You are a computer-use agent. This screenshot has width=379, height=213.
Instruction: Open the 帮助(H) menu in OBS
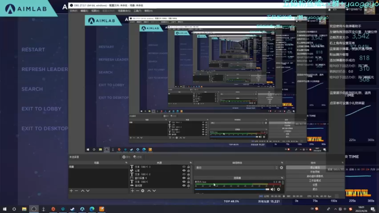click(148, 11)
